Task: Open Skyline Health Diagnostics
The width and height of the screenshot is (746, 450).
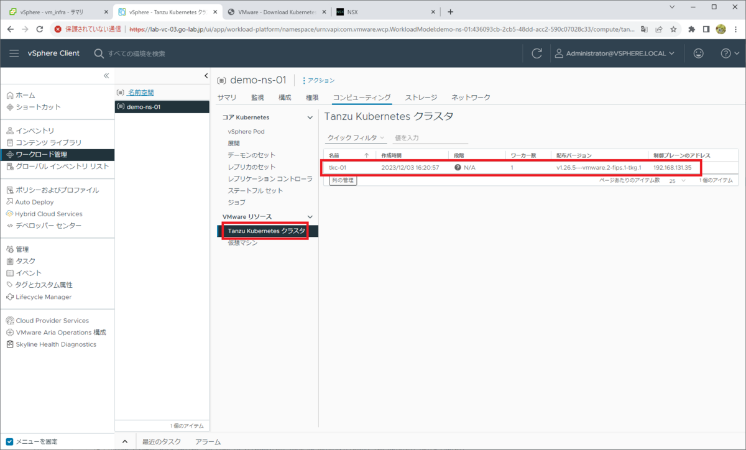Action: tap(51, 344)
